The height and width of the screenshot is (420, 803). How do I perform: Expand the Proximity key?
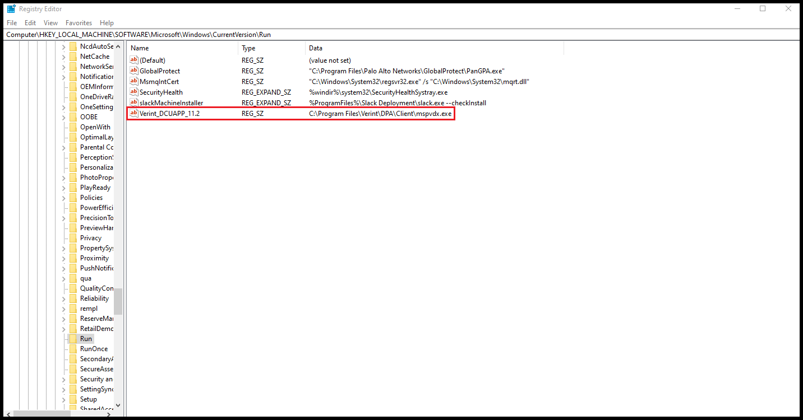coord(64,258)
